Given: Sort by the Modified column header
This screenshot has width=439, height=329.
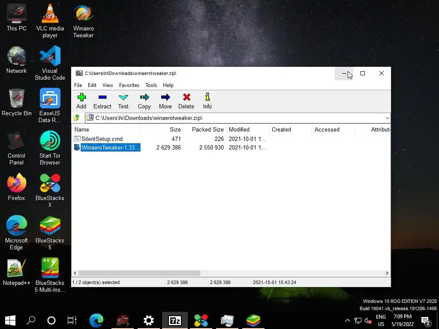Looking at the screenshot, I should point(247,129).
